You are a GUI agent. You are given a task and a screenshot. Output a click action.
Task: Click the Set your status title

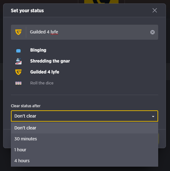[x=27, y=11]
